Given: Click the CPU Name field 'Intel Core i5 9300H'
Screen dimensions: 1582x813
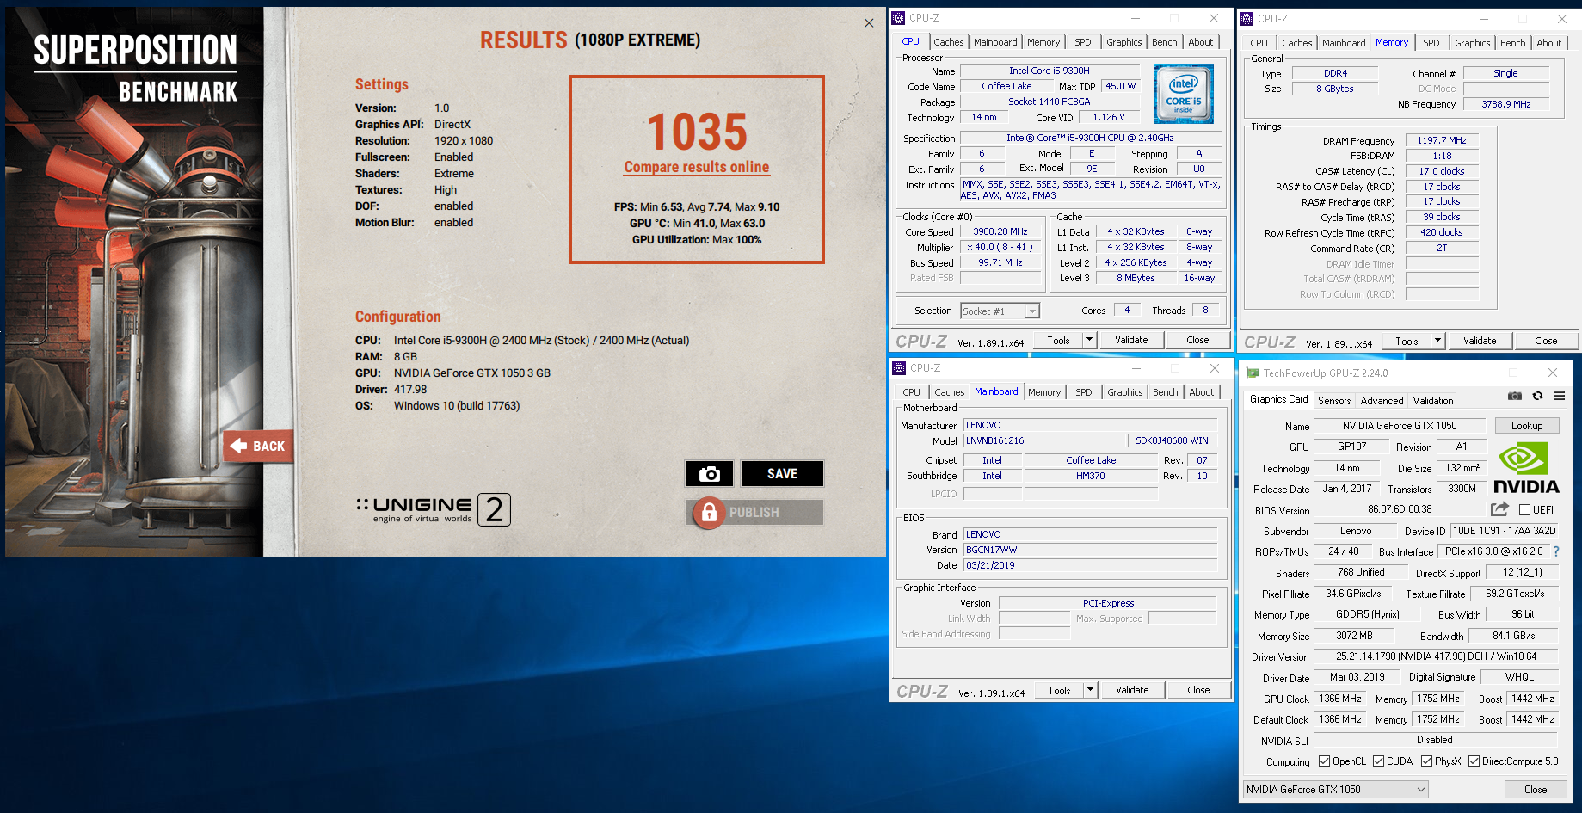Looking at the screenshot, I should pos(1050,71).
